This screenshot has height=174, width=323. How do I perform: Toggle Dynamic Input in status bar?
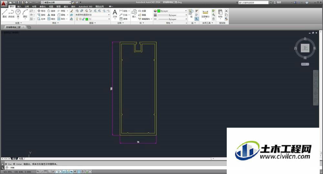[71, 172]
